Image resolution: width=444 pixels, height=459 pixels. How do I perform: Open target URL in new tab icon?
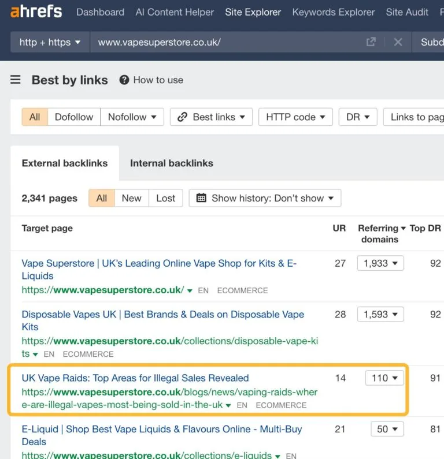[371, 42]
